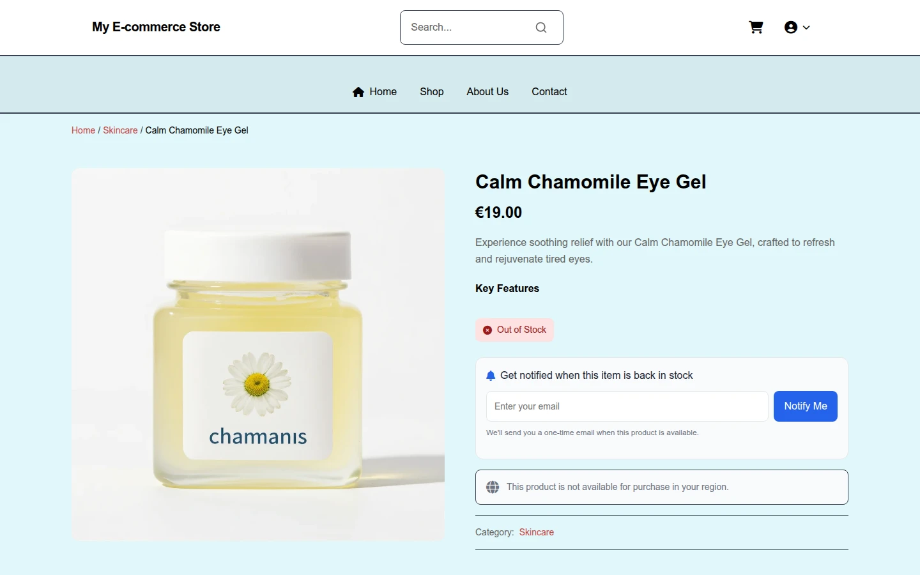Click the search magnifier icon

click(541, 27)
